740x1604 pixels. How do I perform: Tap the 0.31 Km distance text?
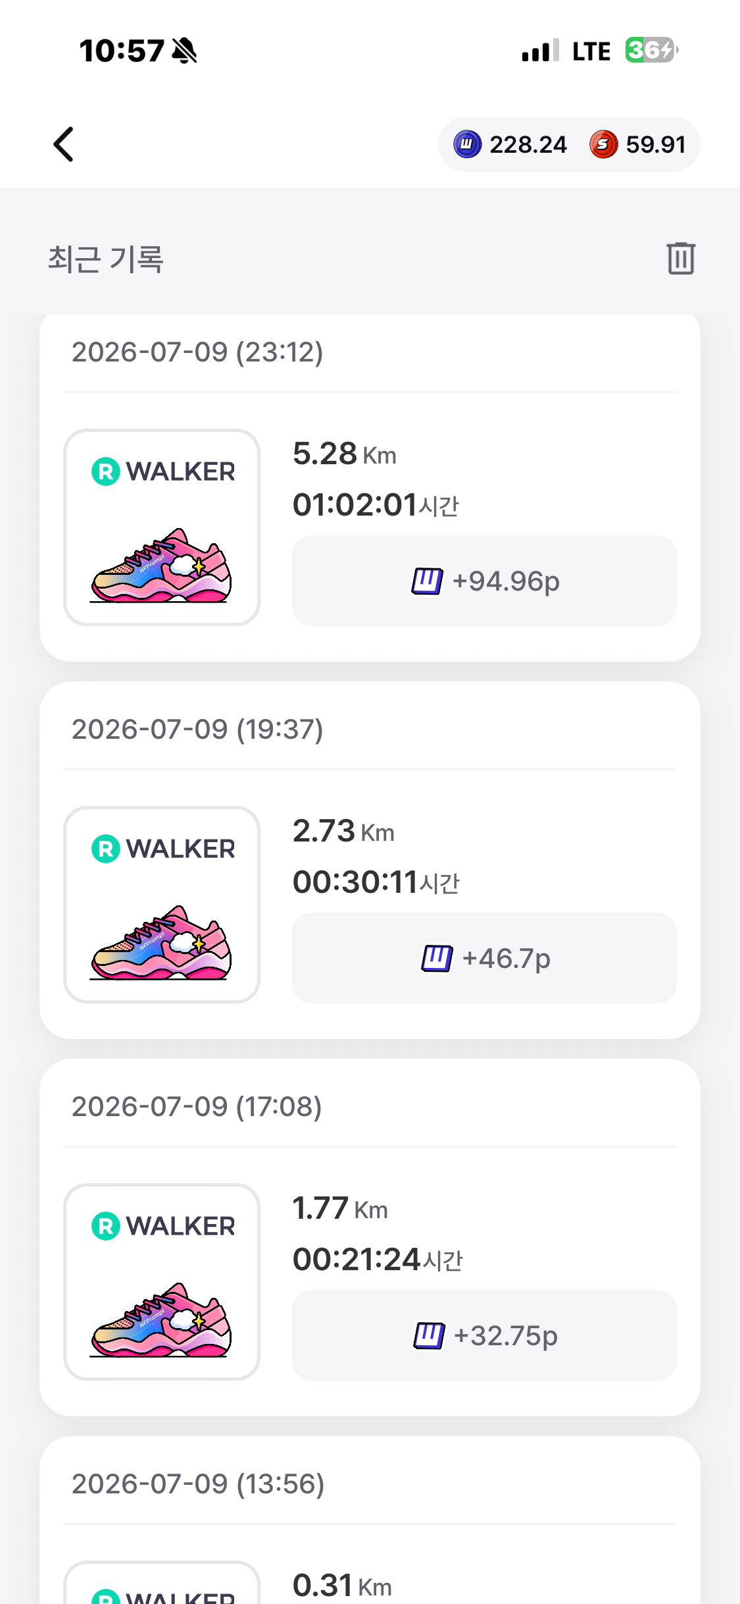[342, 1585]
